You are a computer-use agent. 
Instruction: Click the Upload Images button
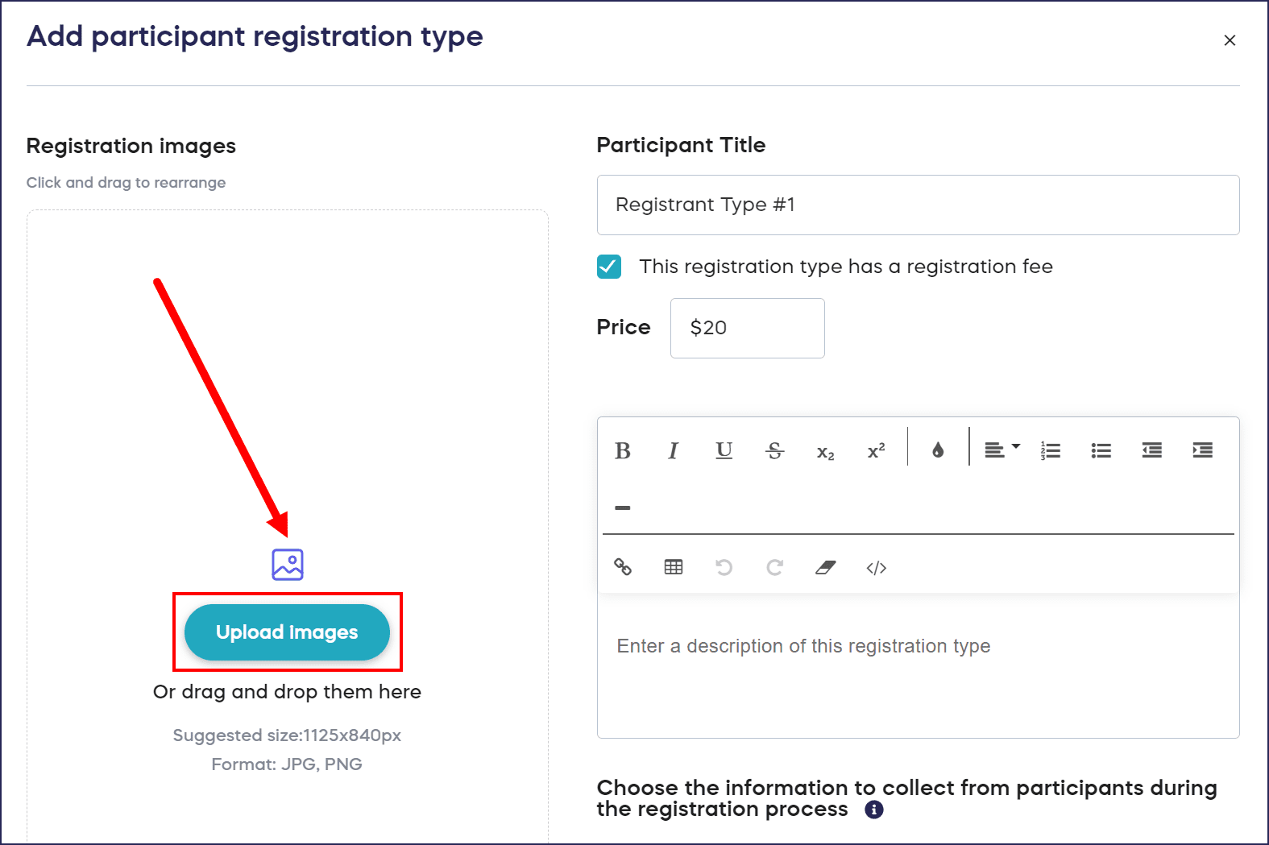(x=287, y=632)
